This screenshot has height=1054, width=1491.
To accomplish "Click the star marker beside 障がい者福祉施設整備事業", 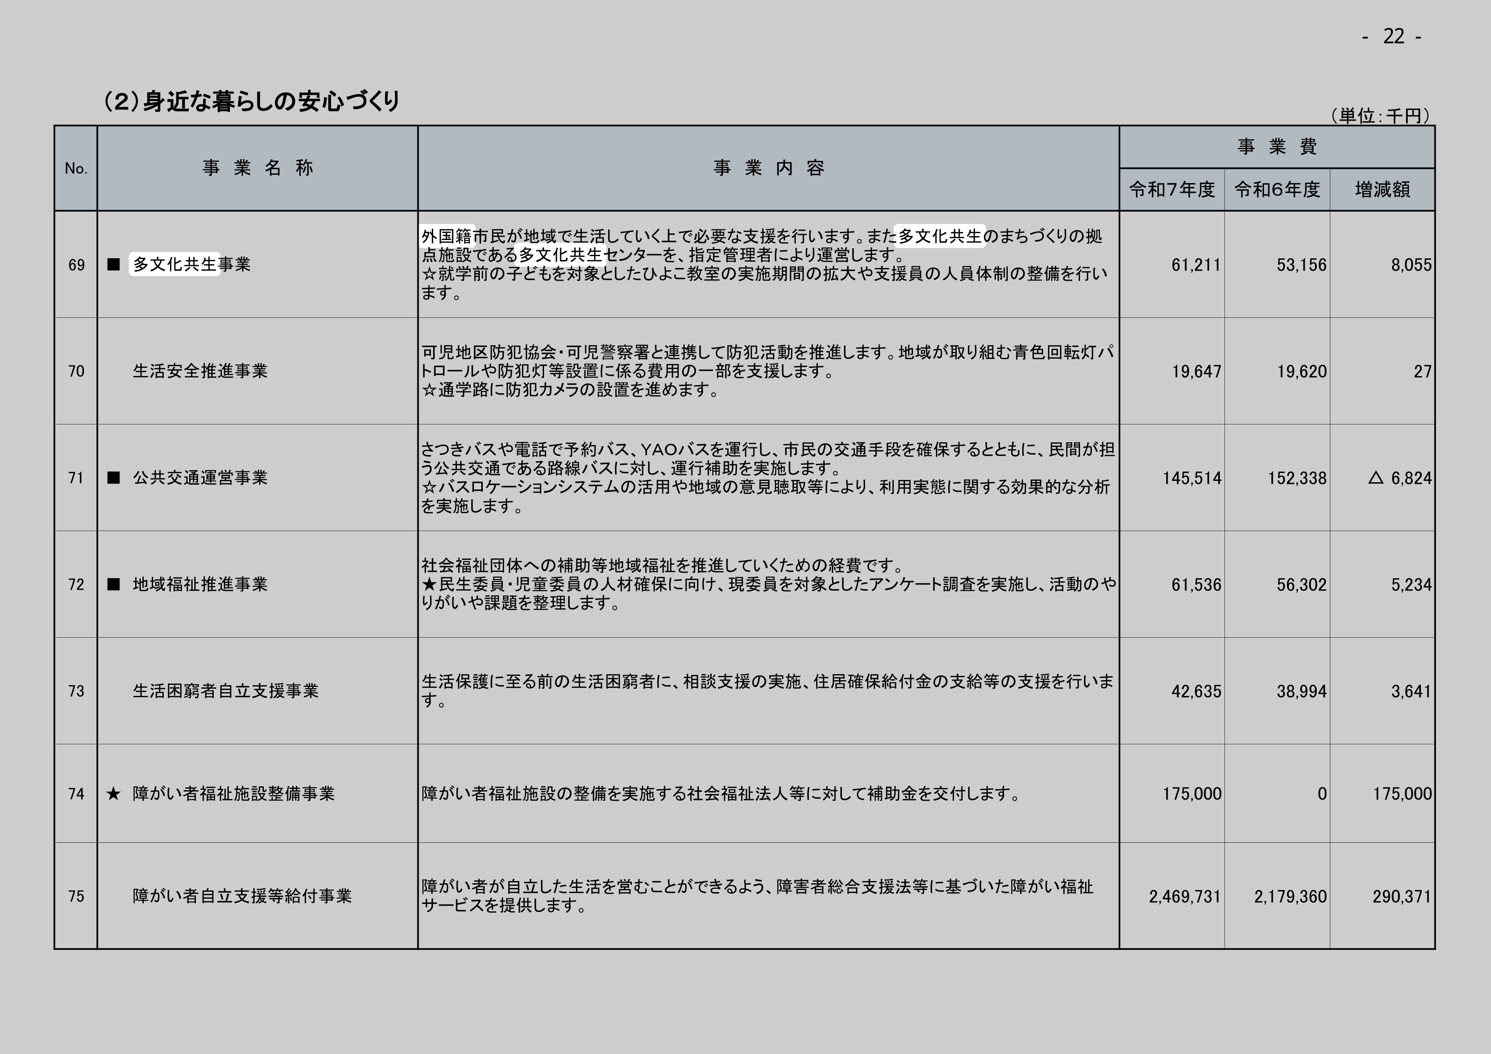I will 113,793.
